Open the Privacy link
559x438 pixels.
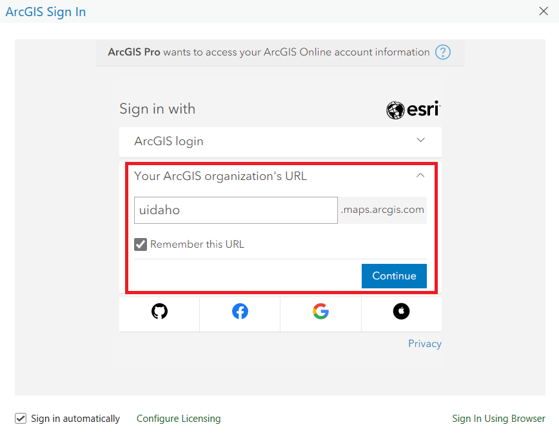point(424,344)
